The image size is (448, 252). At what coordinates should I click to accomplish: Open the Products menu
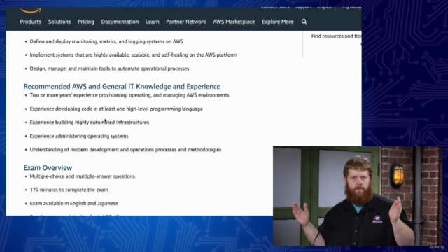click(x=31, y=22)
